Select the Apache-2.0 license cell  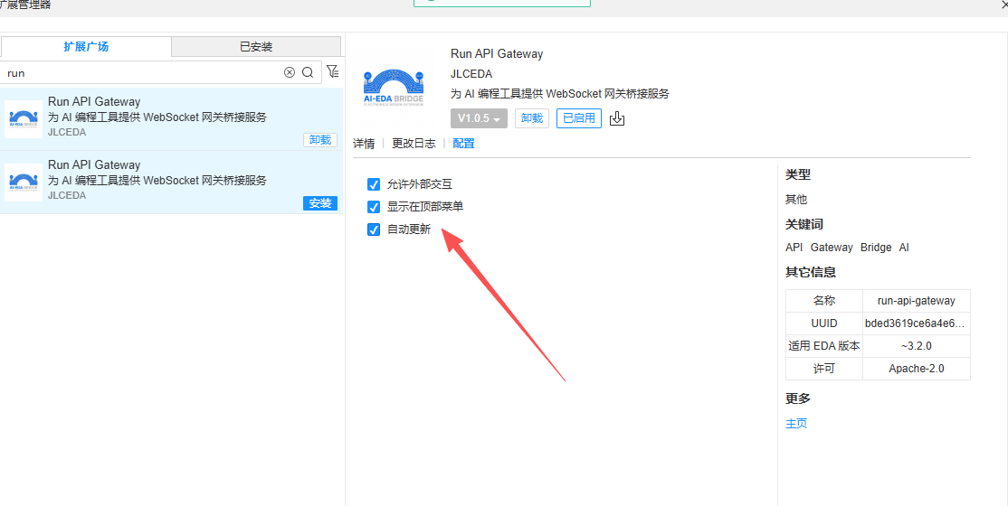(x=916, y=369)
